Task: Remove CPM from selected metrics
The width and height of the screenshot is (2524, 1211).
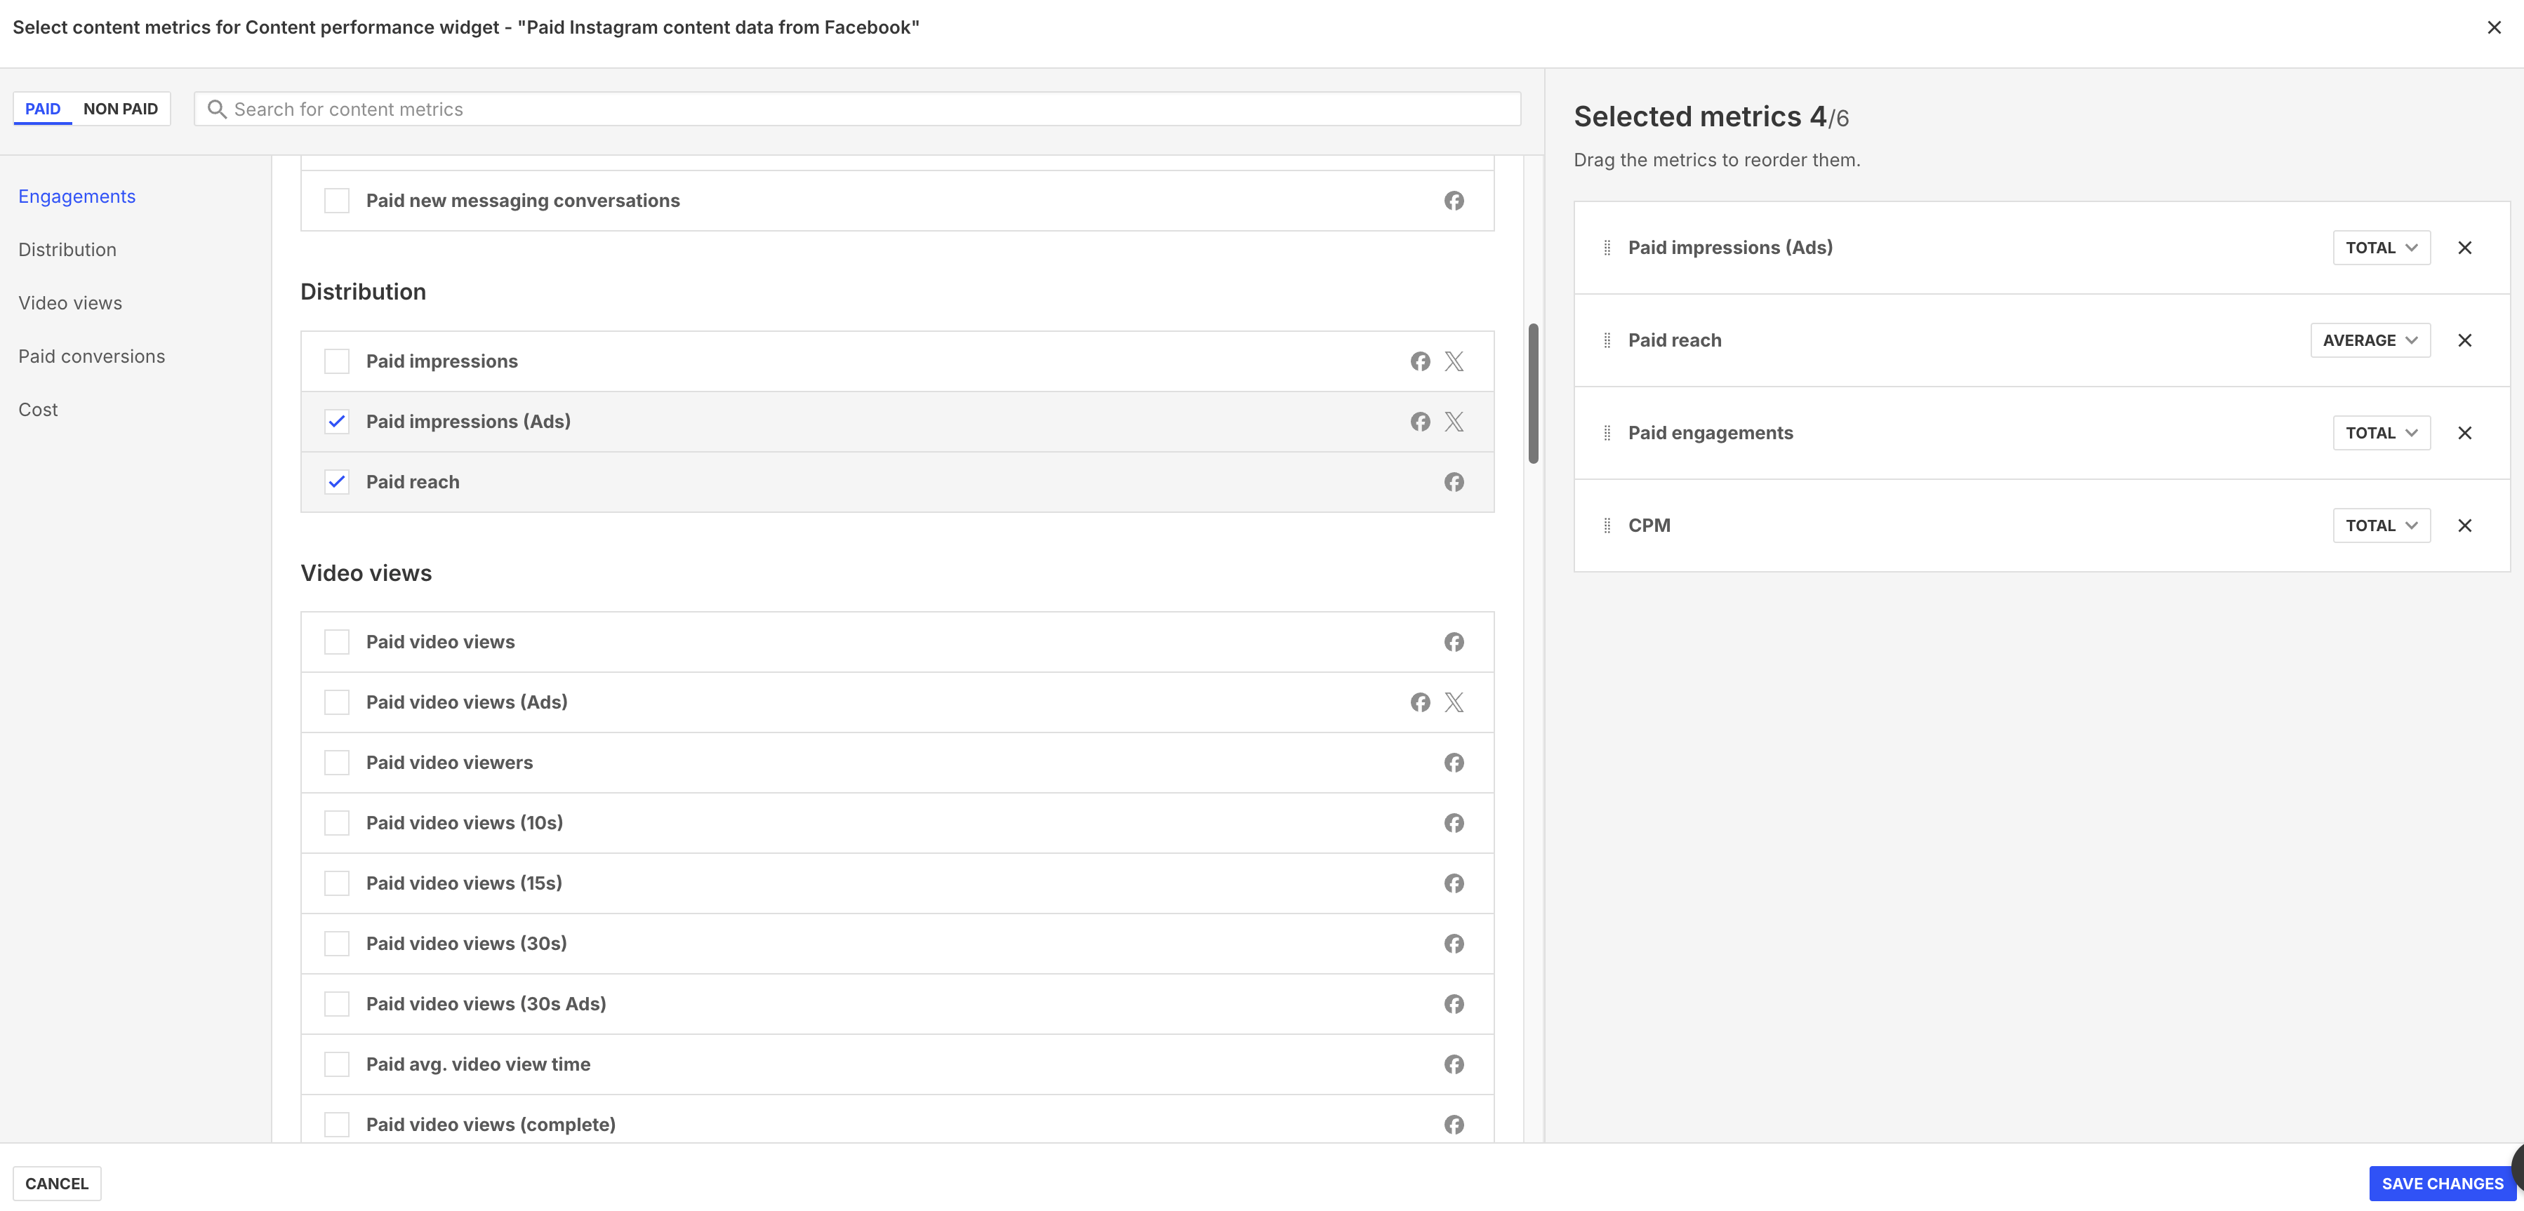Action: point(2465,525)
